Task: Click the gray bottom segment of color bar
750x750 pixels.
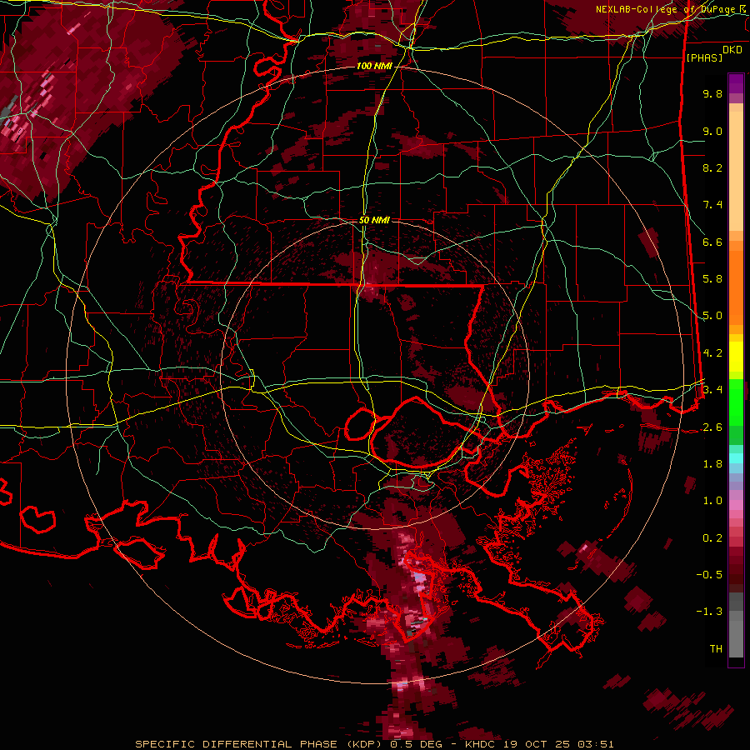Action: point(736,636)
